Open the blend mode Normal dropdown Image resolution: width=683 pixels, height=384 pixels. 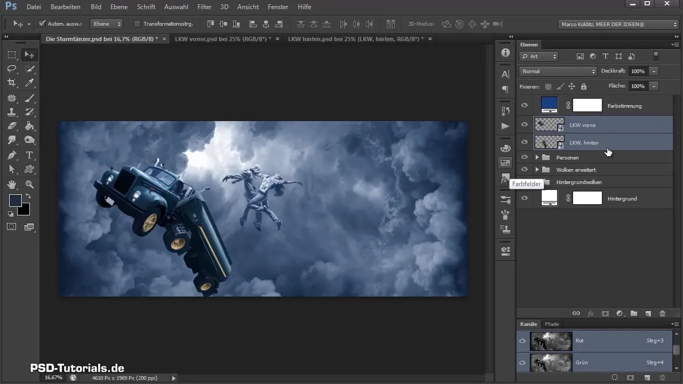558,71
